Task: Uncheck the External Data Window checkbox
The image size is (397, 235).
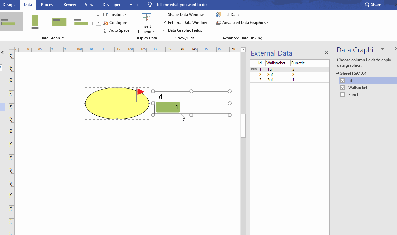Action: coord(164,22)
